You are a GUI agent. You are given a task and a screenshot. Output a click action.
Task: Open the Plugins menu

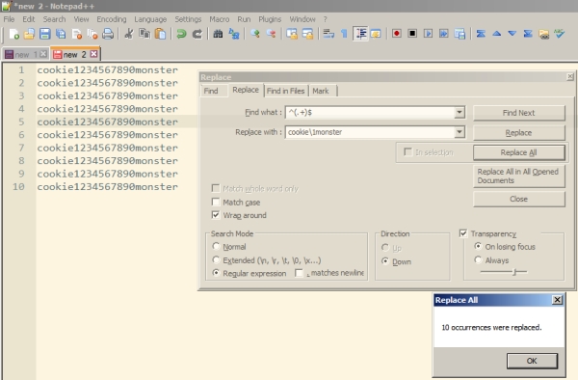coord(270,19)
